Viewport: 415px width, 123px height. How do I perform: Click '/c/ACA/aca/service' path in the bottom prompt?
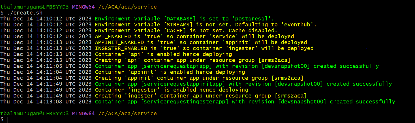click(128, 114)
